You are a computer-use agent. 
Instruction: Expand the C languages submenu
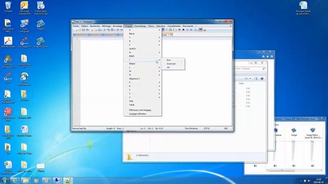tap(142, 37)
